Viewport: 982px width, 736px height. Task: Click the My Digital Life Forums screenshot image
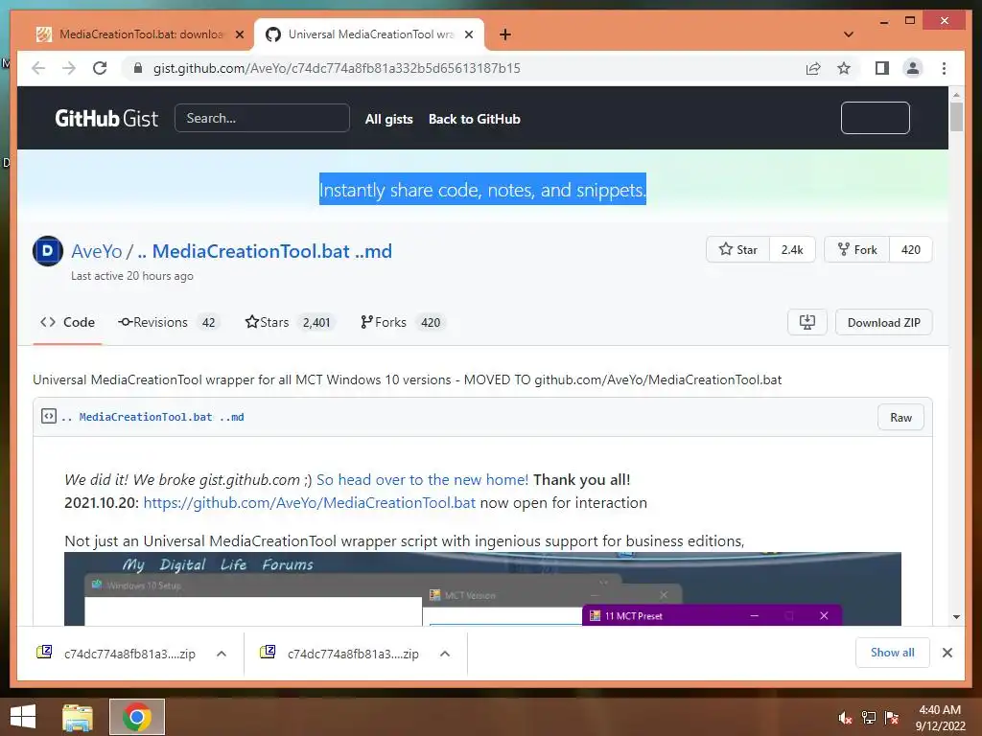click(482, 589)
